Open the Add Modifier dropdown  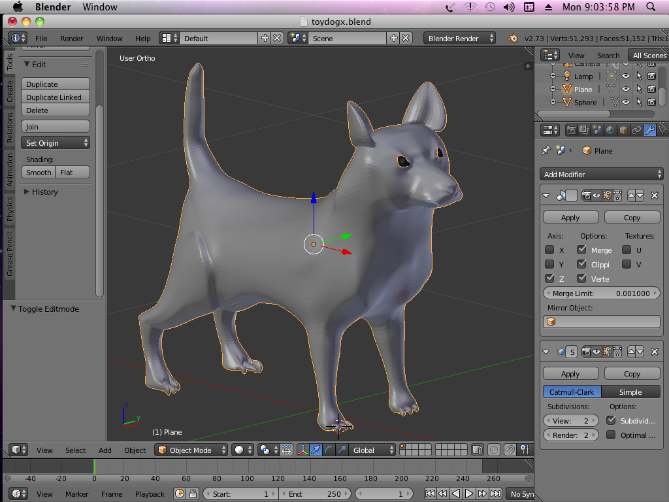[602, 174]
